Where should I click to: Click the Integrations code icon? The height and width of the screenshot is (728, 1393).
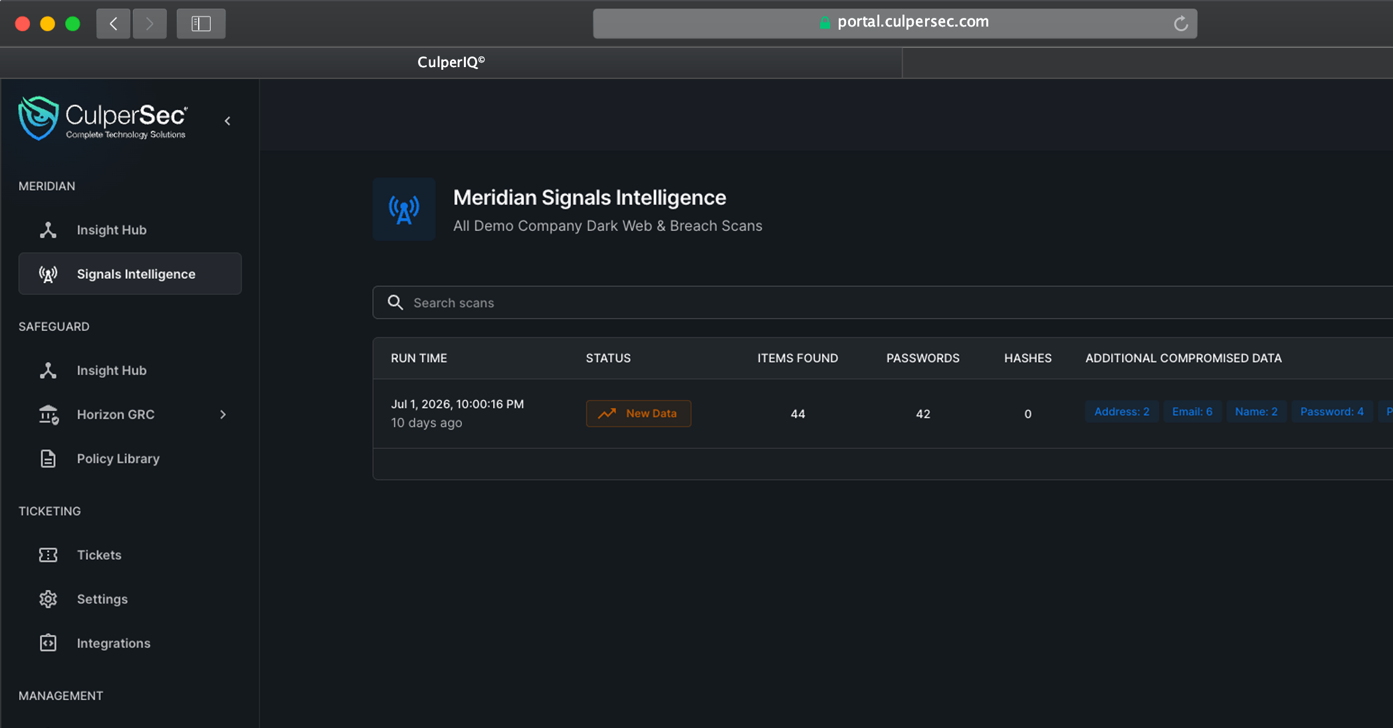click(48, 643)
